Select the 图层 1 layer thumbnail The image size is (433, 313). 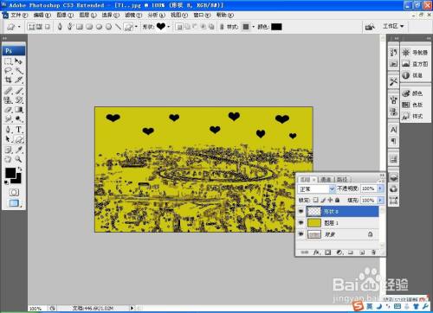pyautogui.click(x=313, y=223)
